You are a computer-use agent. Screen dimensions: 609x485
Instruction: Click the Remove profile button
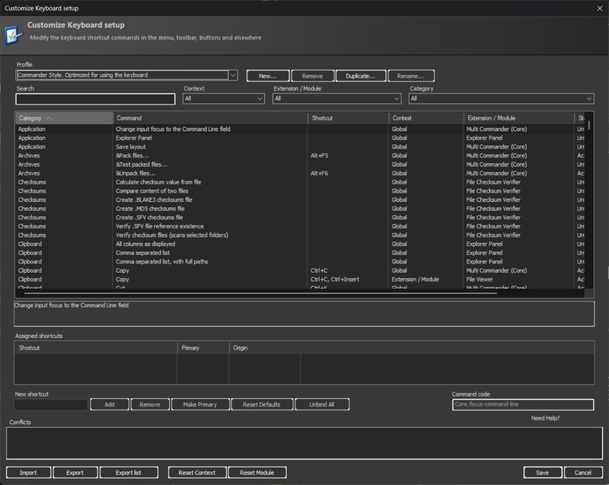312,76
